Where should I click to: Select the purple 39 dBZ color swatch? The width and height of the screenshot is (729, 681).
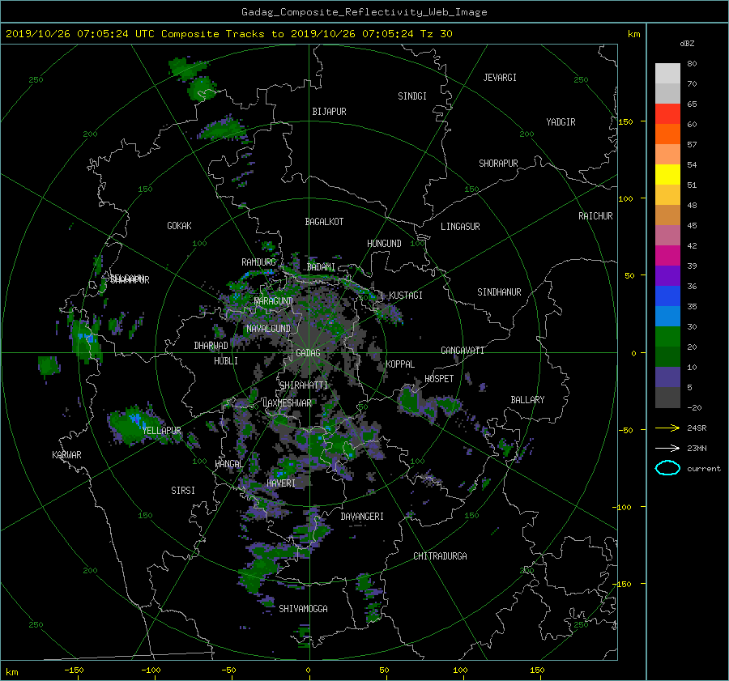(667, 275)
